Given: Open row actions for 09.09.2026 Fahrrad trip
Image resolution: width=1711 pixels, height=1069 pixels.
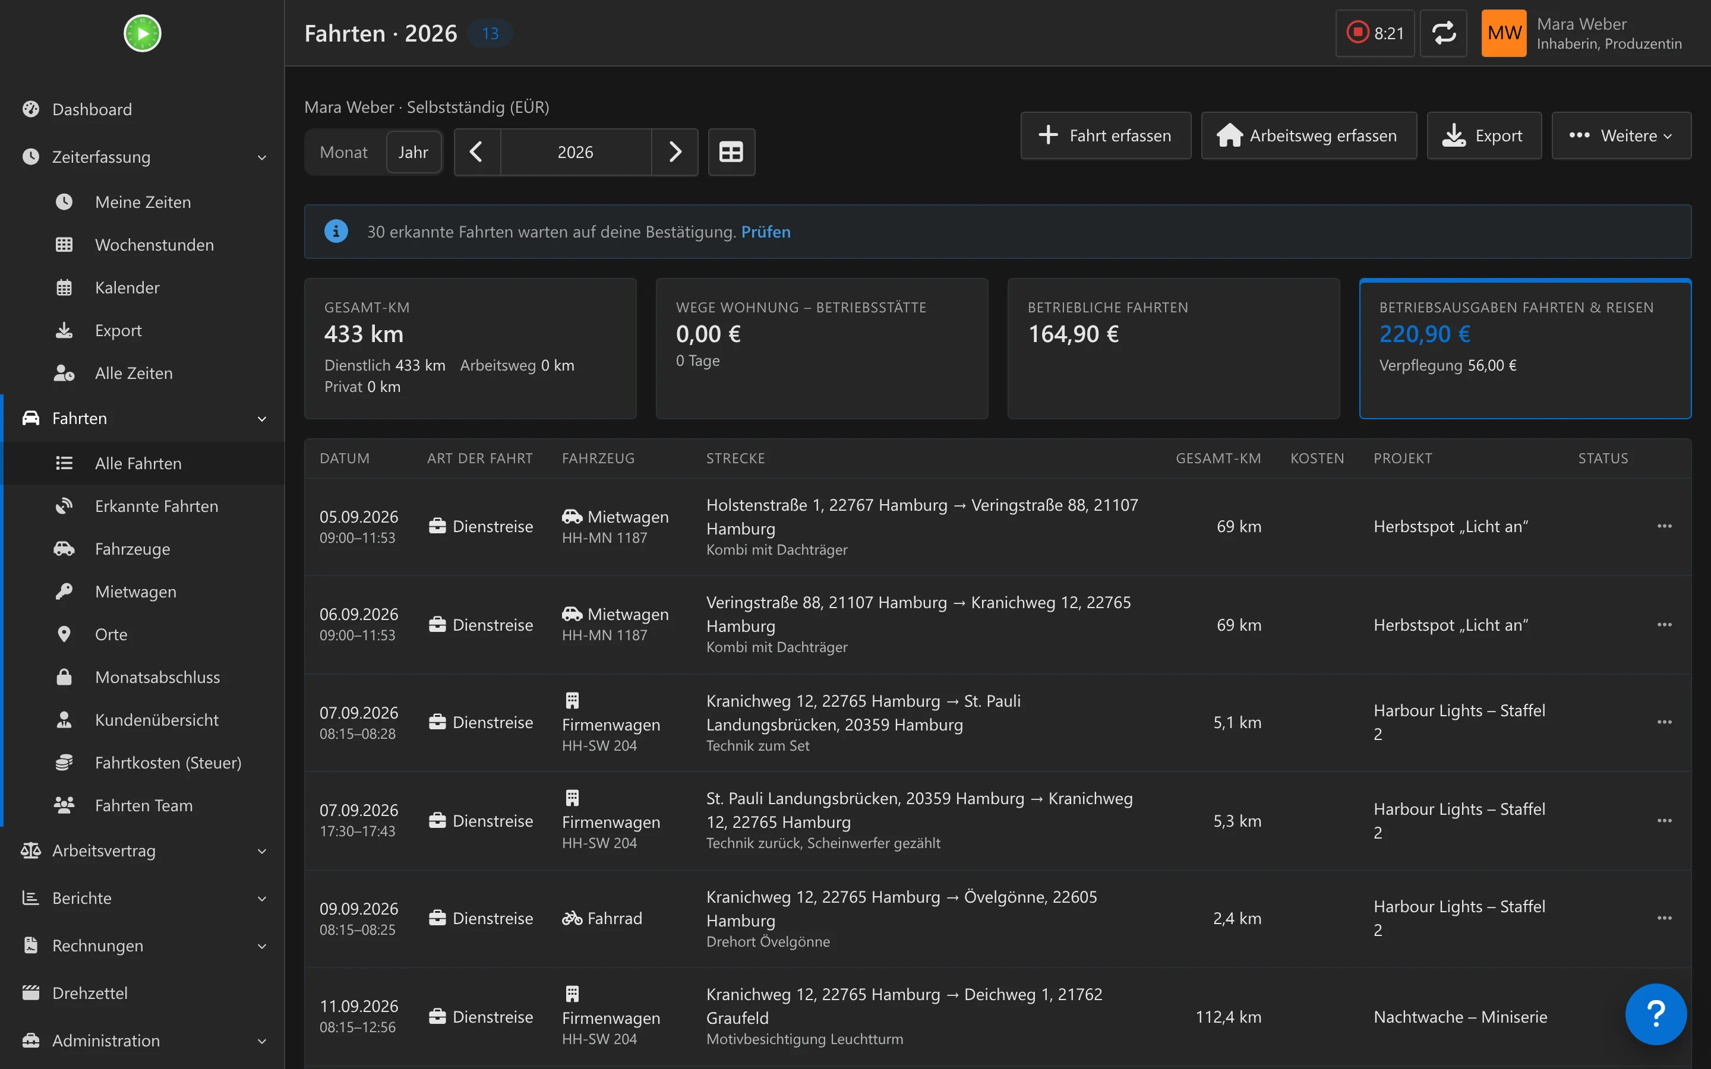Looking at the screenshot, I should coord(1664,918).
